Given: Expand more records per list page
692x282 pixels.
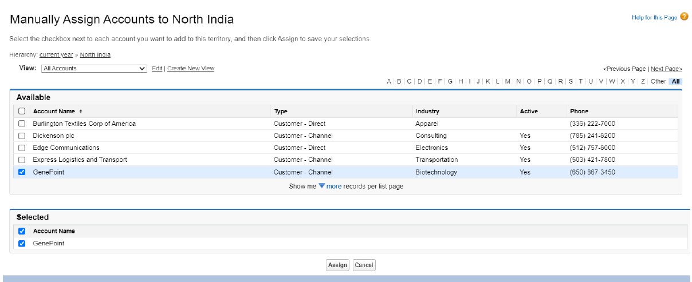Looking at the screenshot, I should coord(333,186).
